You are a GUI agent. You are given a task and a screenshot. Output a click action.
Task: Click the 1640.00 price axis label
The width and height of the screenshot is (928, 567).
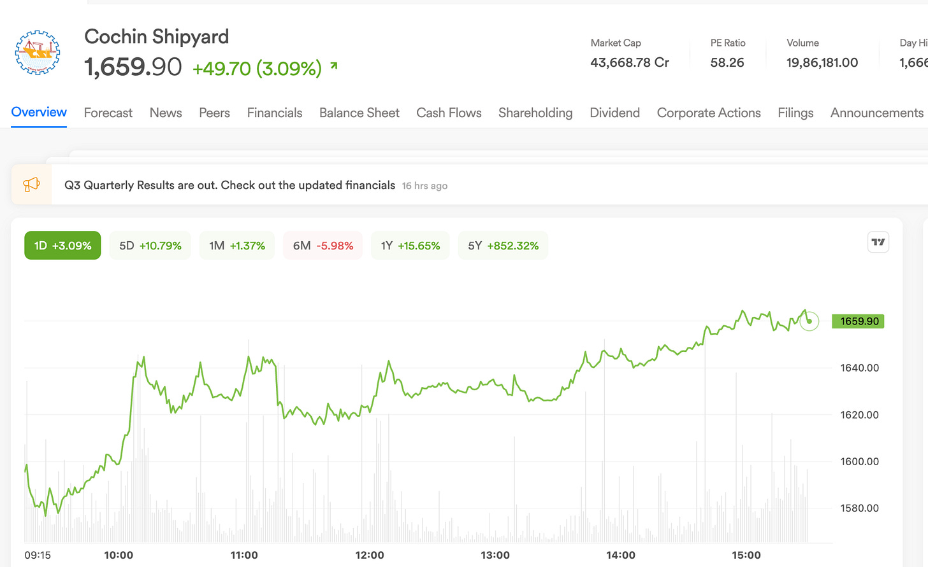(x=859, y=368)
